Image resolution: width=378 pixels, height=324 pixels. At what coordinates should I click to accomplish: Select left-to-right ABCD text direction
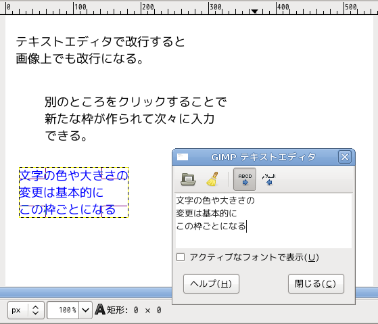coord(245,179)
